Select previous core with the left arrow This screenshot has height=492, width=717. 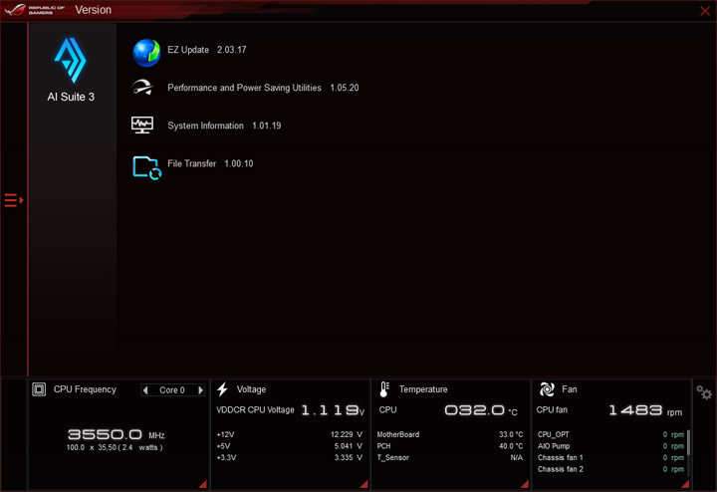[x=145, y=390]
